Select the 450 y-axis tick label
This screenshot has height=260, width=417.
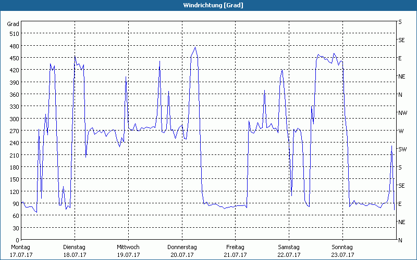pyautogui.click(x=14, y=58)
